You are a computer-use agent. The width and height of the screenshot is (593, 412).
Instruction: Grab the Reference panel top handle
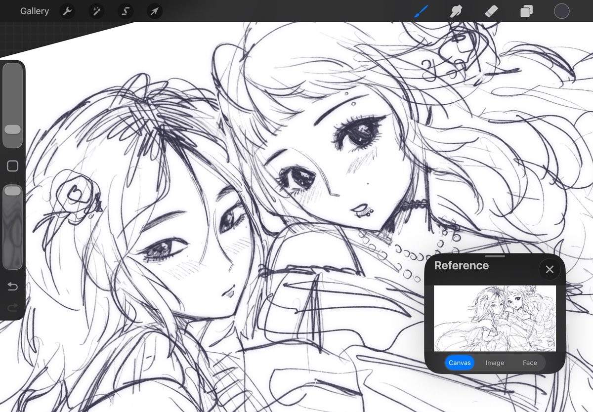click(495, 256)
